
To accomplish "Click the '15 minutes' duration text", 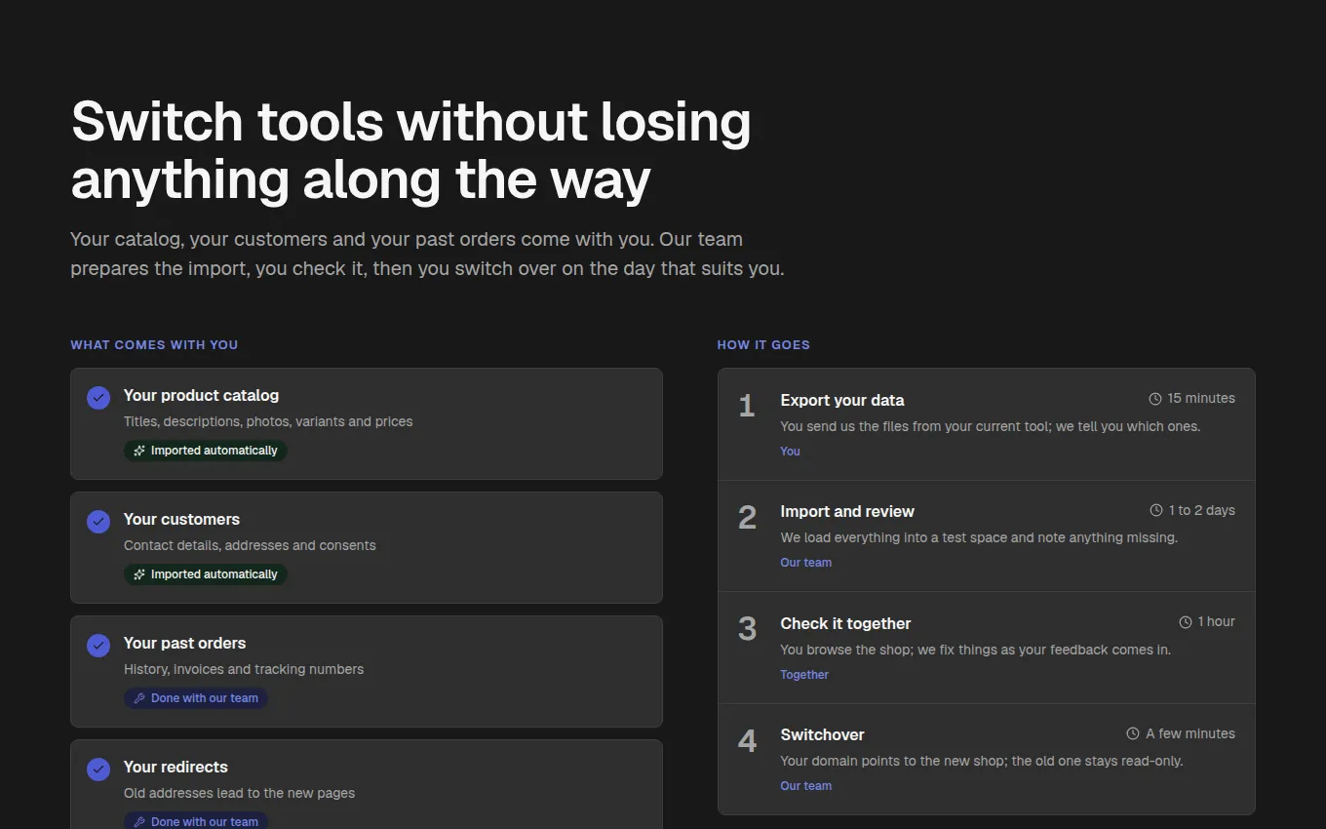I will pyautogui.click(x=1201, y=398).
